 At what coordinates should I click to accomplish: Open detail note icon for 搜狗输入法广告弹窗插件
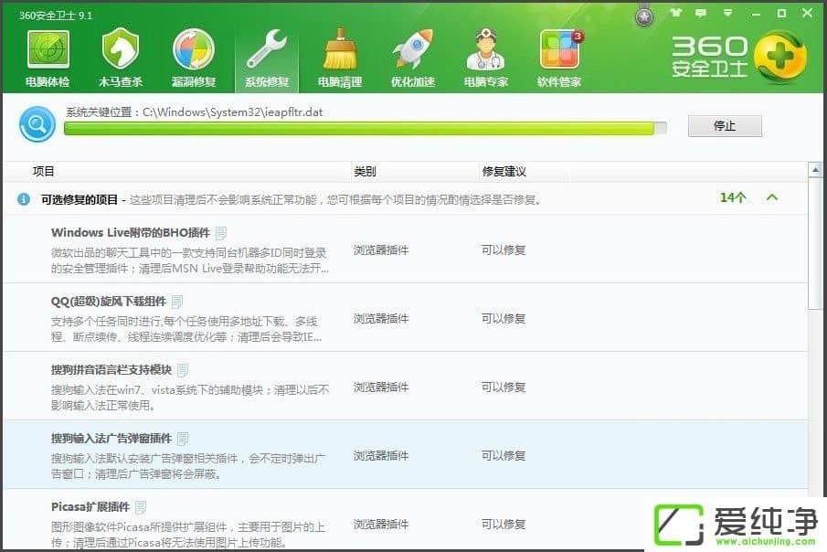183,439
